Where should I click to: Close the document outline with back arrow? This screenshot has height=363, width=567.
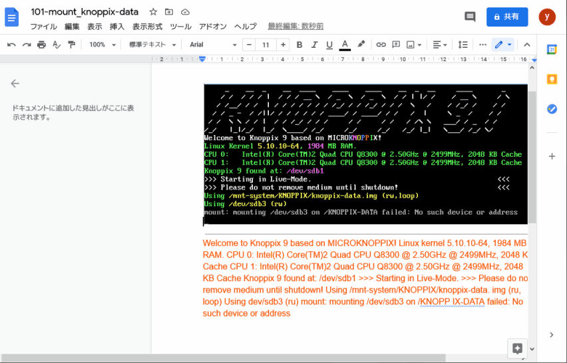(x=15, y=83)
